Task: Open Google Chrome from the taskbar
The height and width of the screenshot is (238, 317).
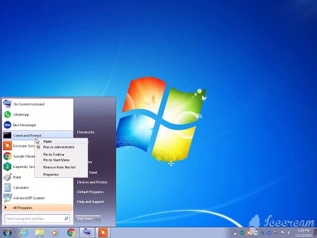Action: (71, 233)
